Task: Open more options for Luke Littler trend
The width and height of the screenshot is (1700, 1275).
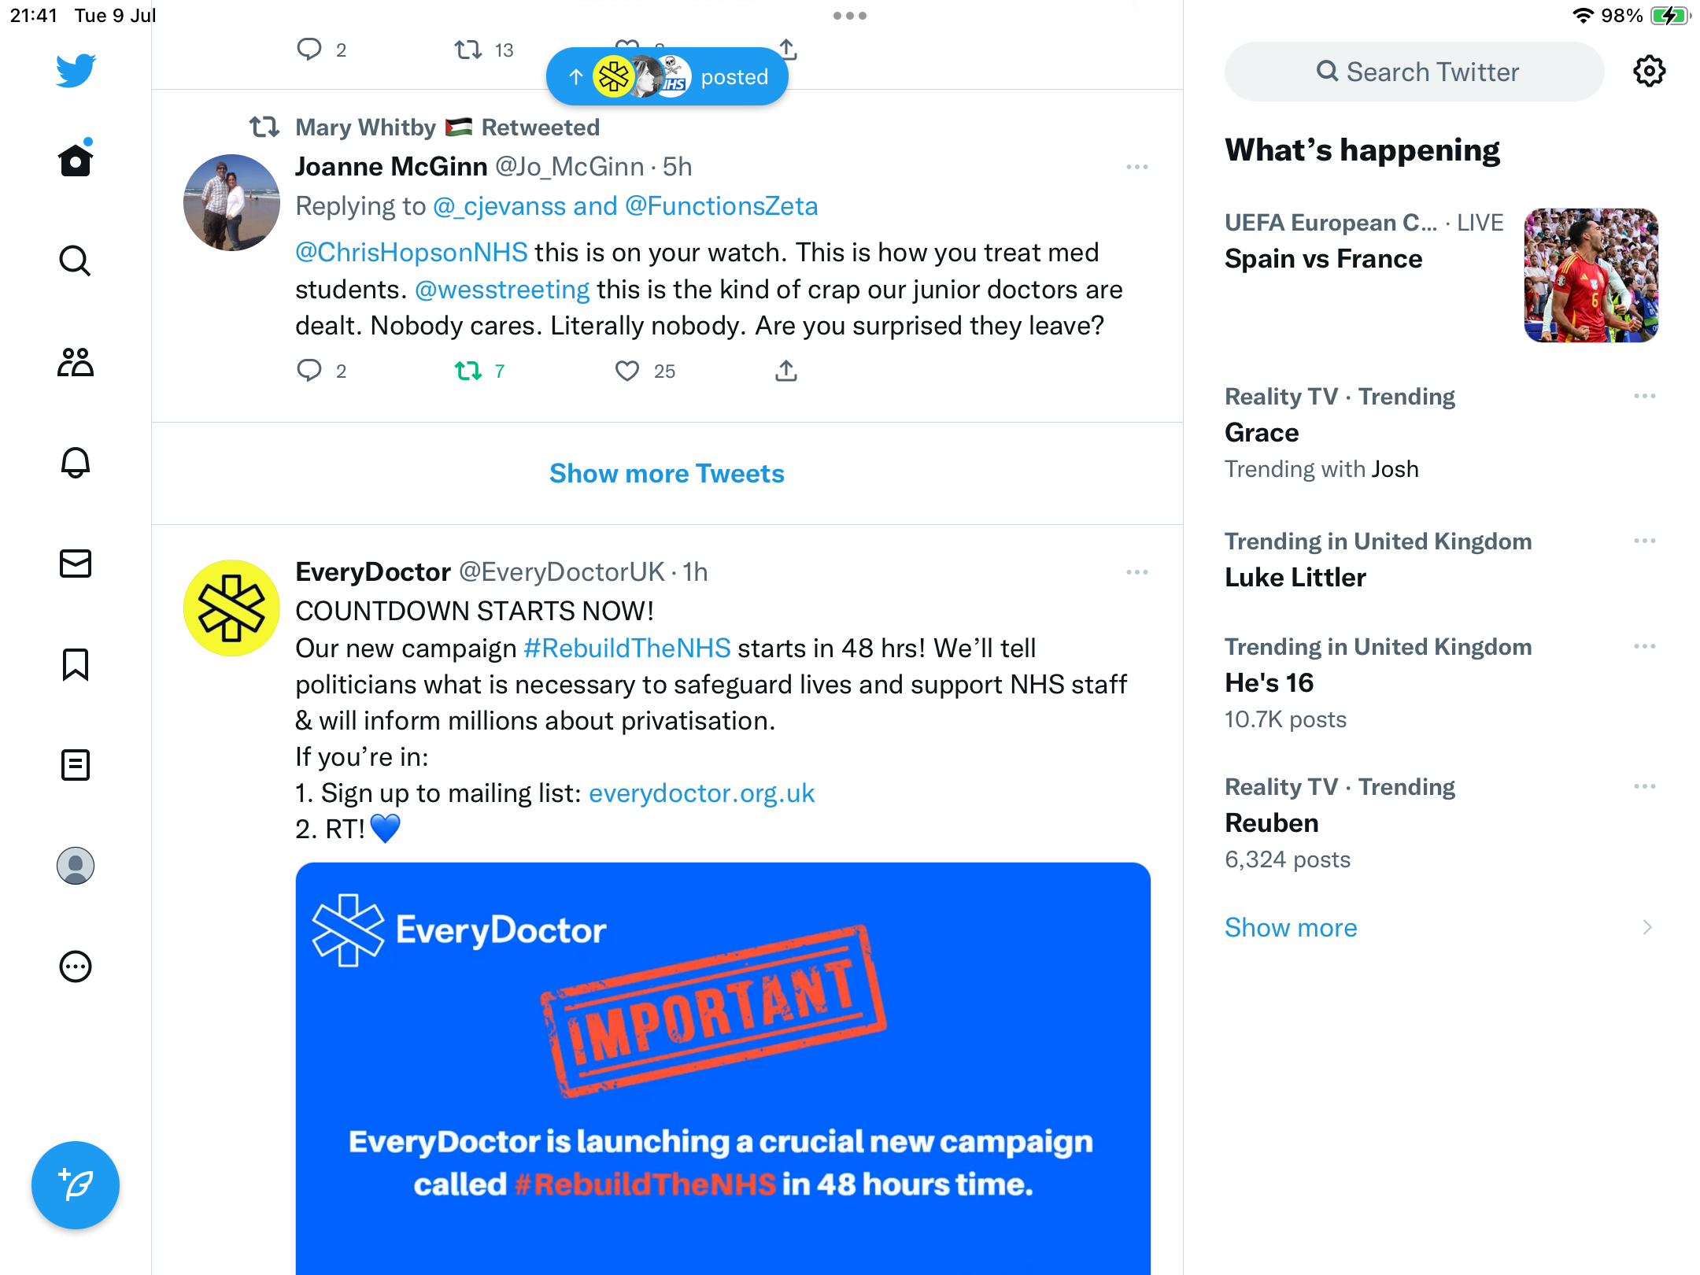Action: (x=1644, y=541)
